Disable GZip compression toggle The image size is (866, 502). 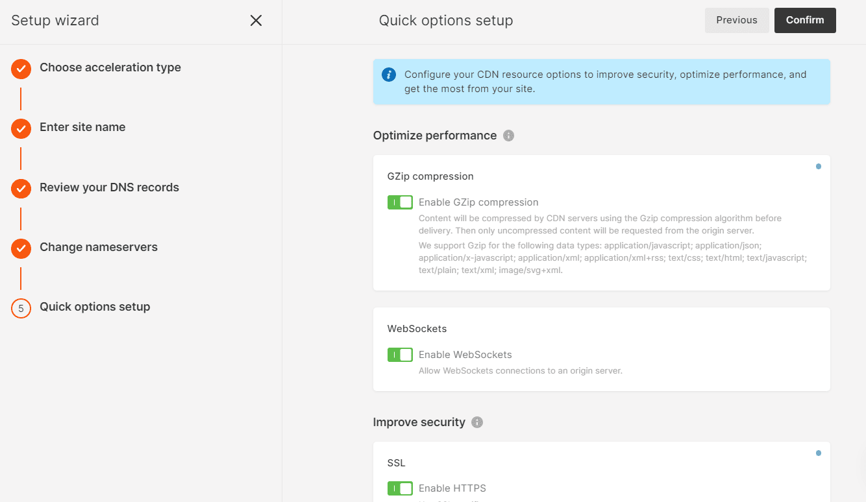[400, 202]
